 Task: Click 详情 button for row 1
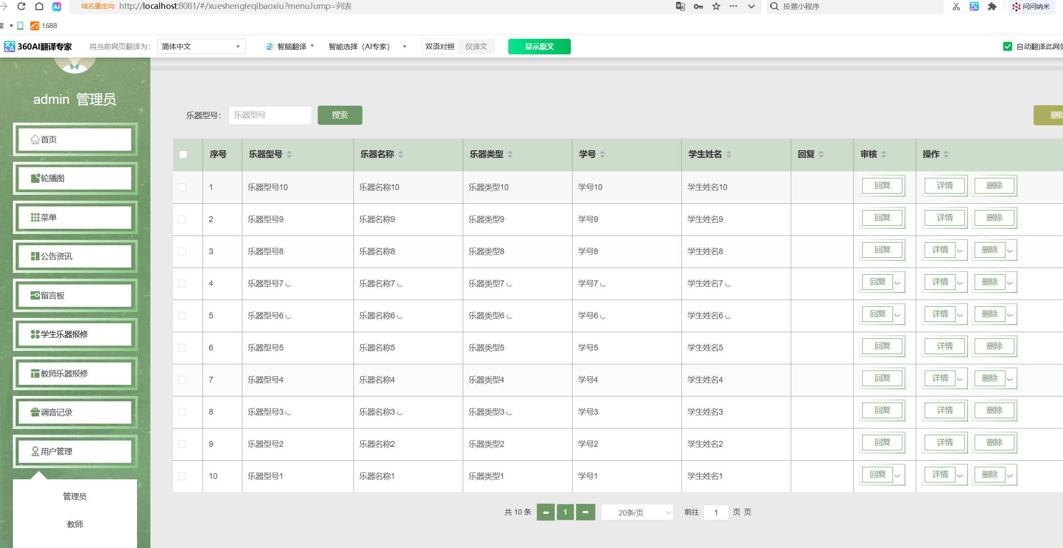point(944,185)
